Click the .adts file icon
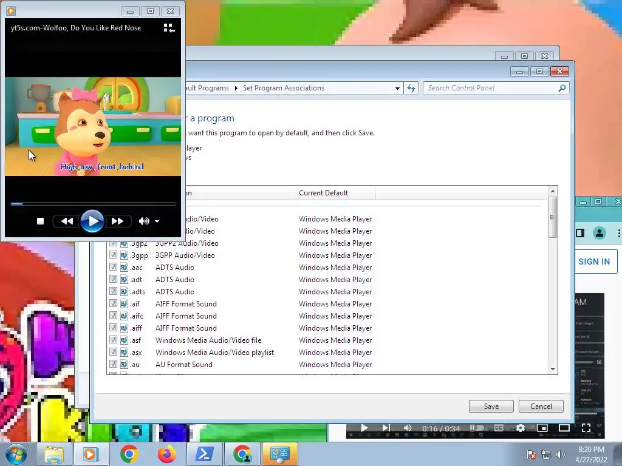622x466 pixels. (x=124, y=292)
